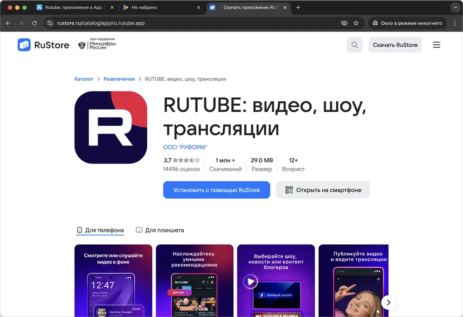Click the RuStore logo in header
Viewport: 463px width, 317px height.
pos(44,45)
